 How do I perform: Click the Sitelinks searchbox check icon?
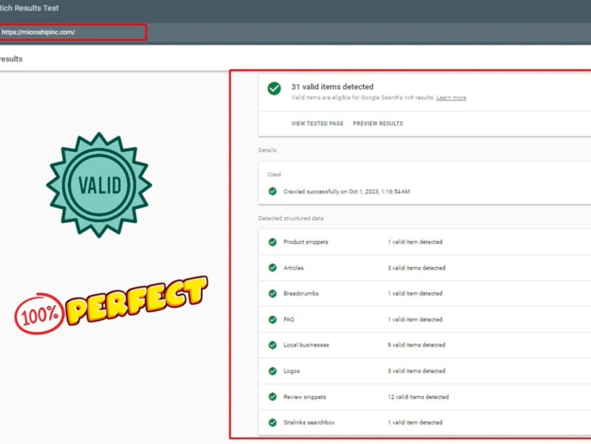[272, 423]
